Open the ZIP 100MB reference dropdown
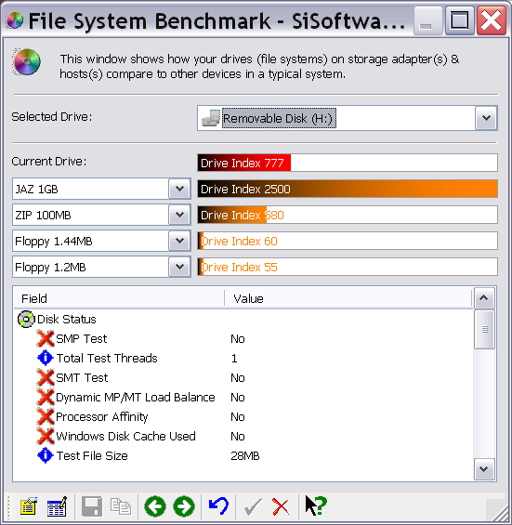Image resolution: width=512 pixels, height=525 pixels. point(179,215)
